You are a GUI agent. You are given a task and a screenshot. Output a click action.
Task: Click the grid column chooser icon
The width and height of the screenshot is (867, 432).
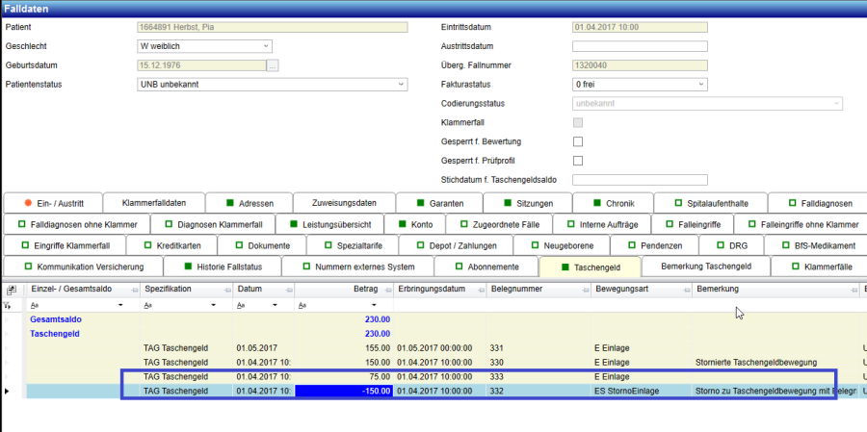tap(11, 289)
